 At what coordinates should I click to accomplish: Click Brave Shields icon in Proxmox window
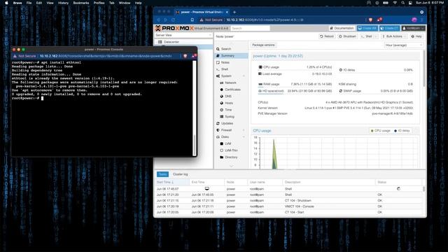pyautogui.click(x=370, y=20)
